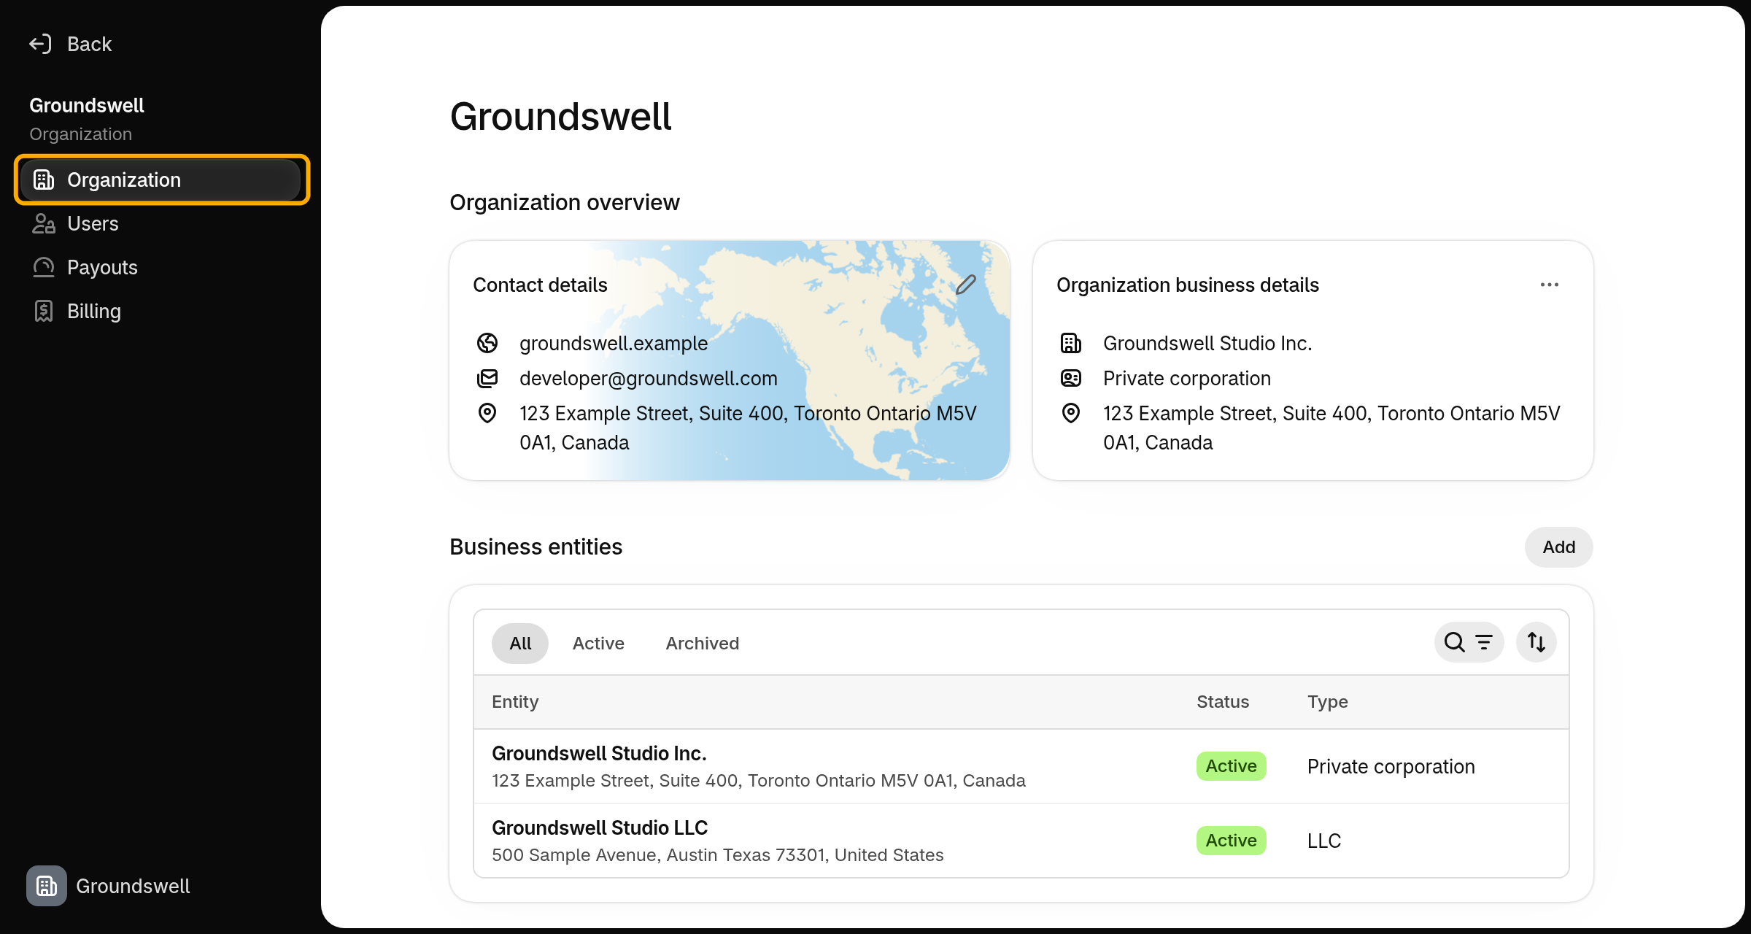
Task: Add a new business entity
Action: 1558,547
